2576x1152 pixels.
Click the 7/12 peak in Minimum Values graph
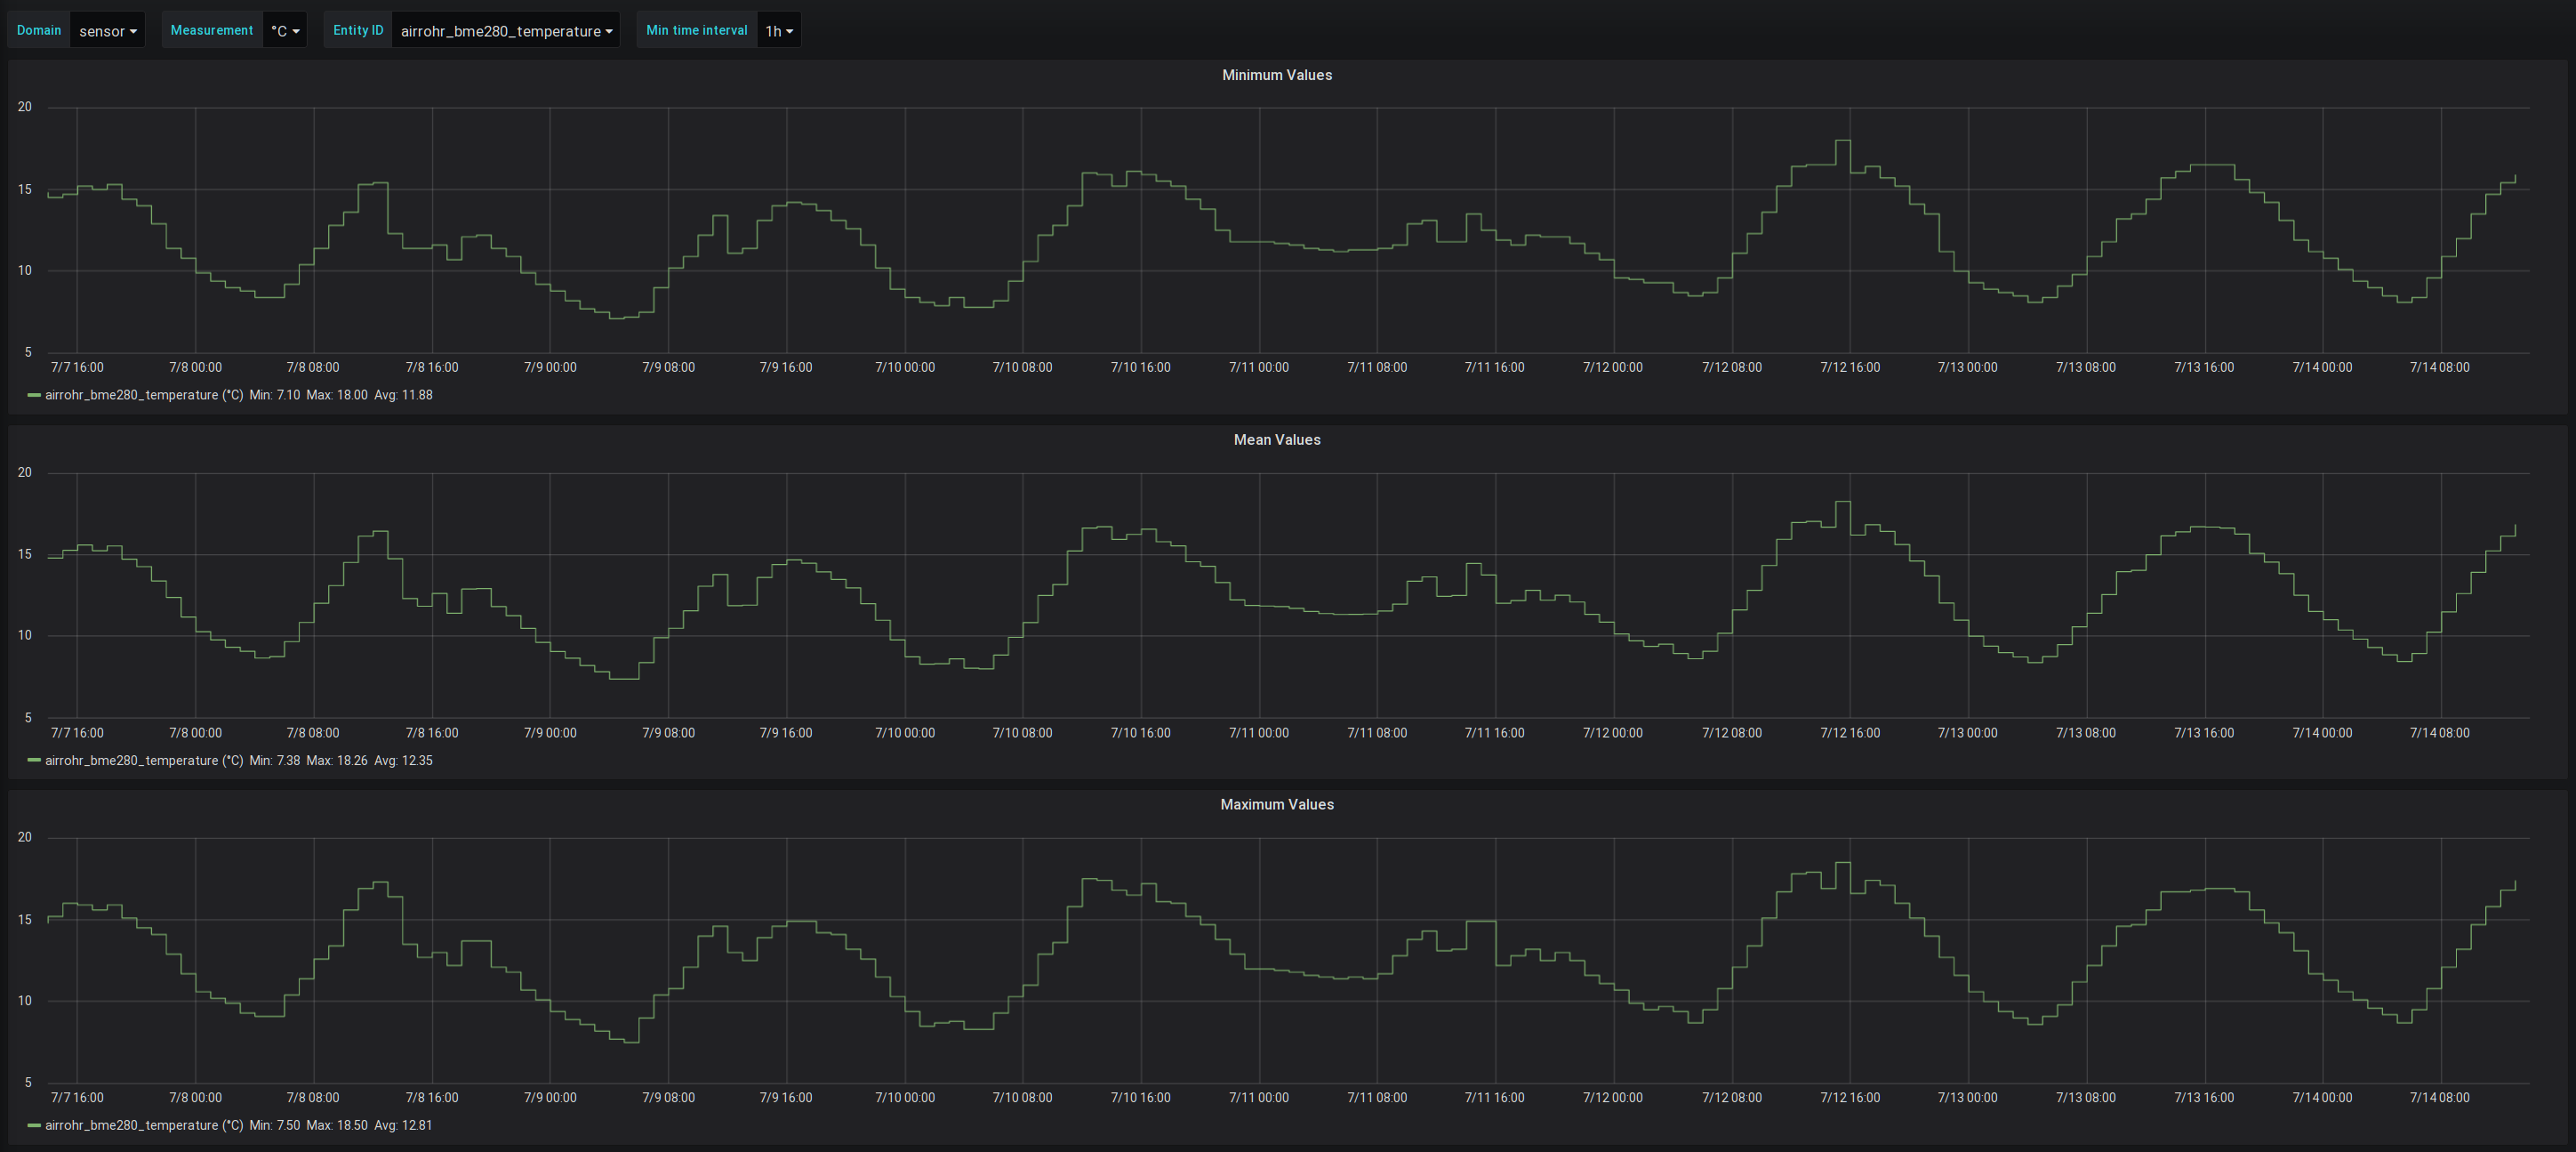pos(1842,141)
